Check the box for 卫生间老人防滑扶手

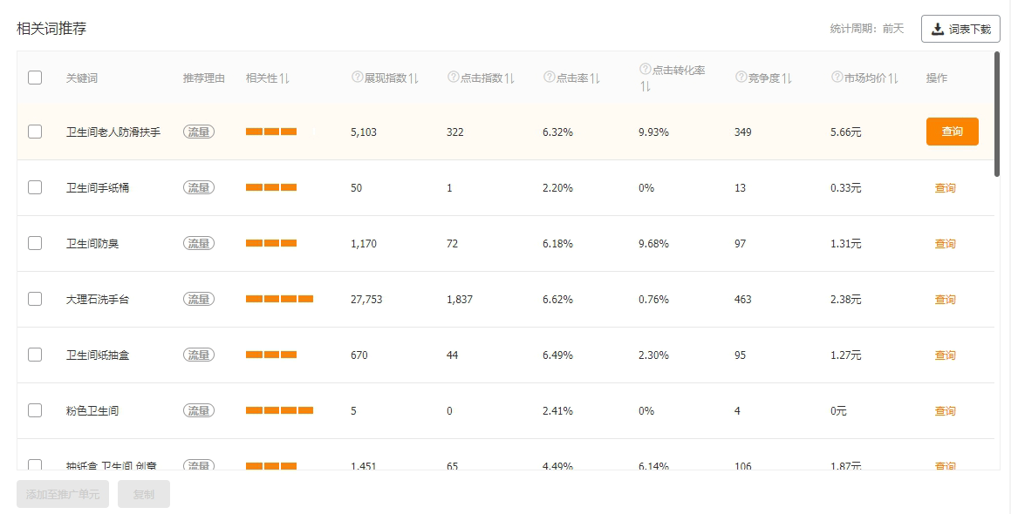[x=35, y=132]
